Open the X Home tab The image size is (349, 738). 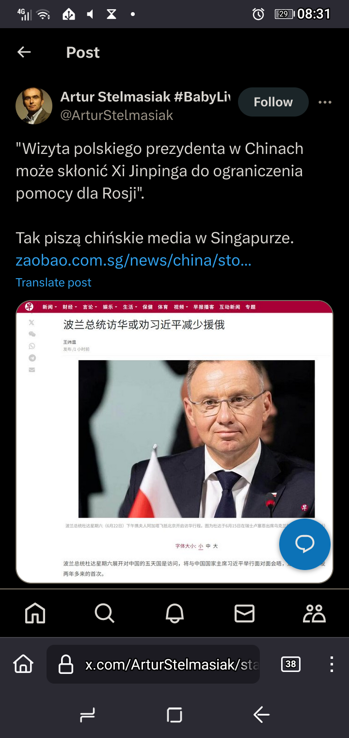click(35, 613)
